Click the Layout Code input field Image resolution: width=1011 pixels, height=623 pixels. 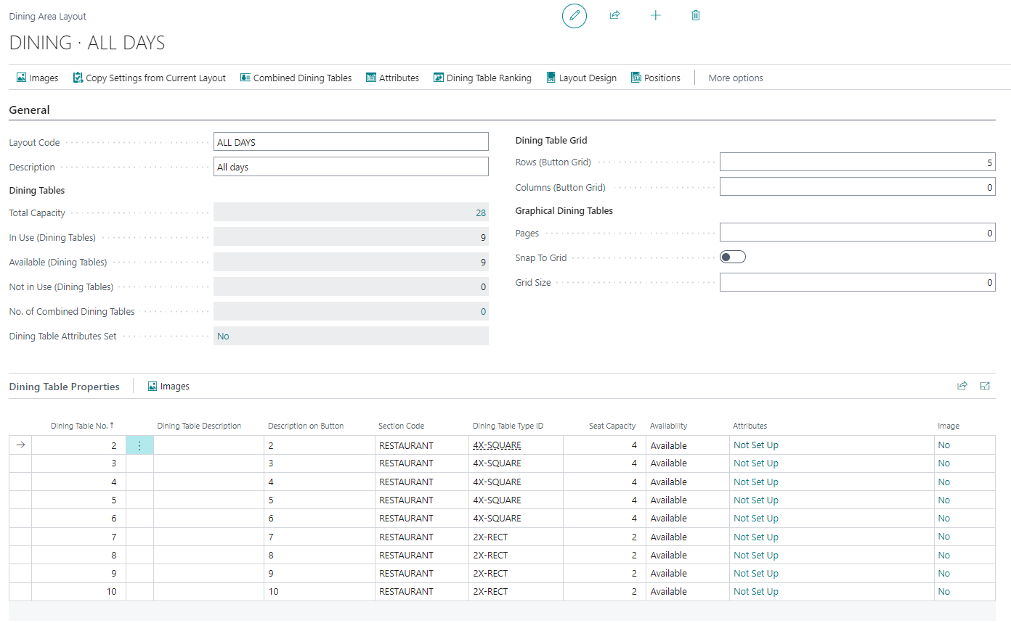click(x=351, y=142)
